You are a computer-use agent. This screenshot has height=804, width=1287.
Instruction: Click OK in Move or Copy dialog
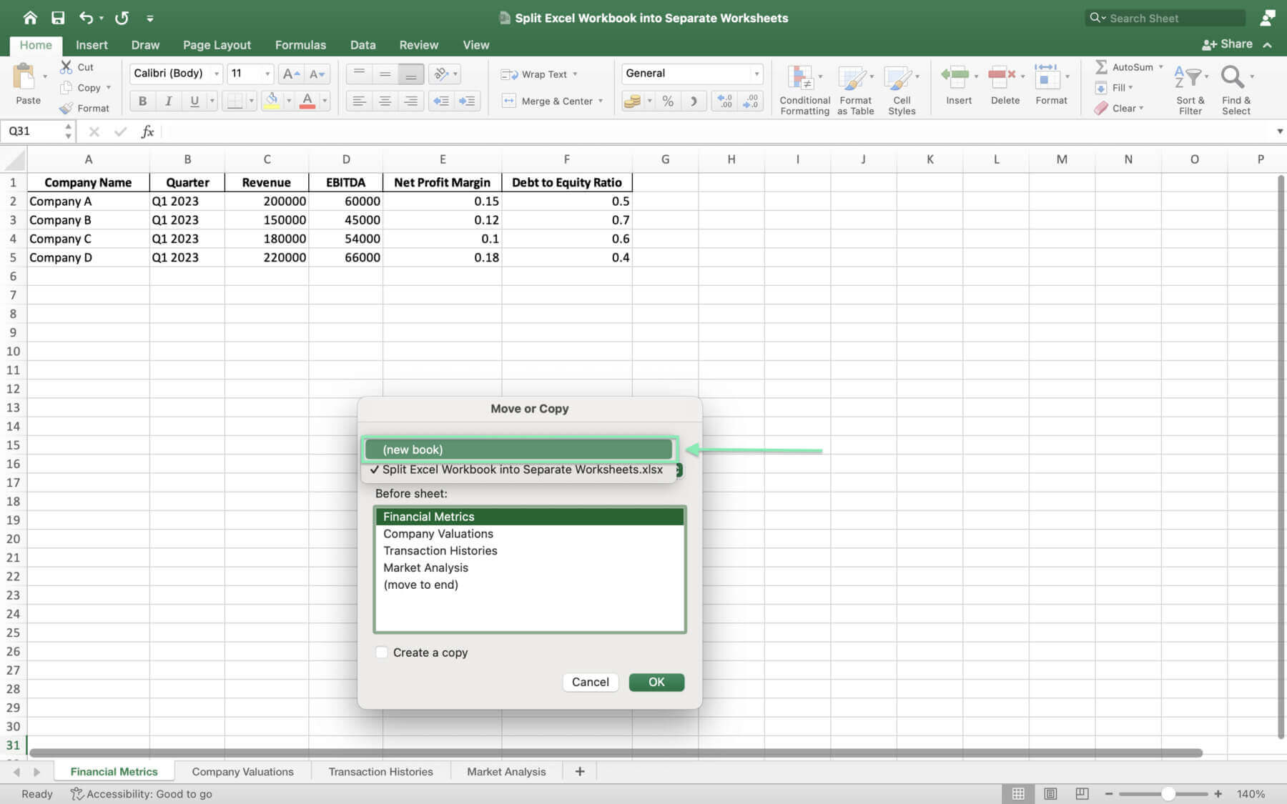point(656,682)
